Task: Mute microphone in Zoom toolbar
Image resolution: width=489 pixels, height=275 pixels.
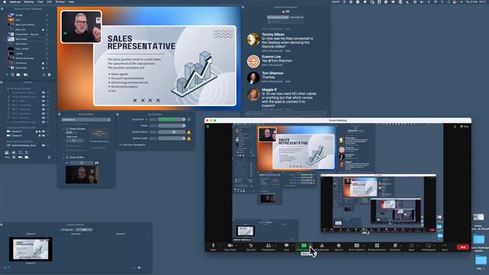Action: 213,246
